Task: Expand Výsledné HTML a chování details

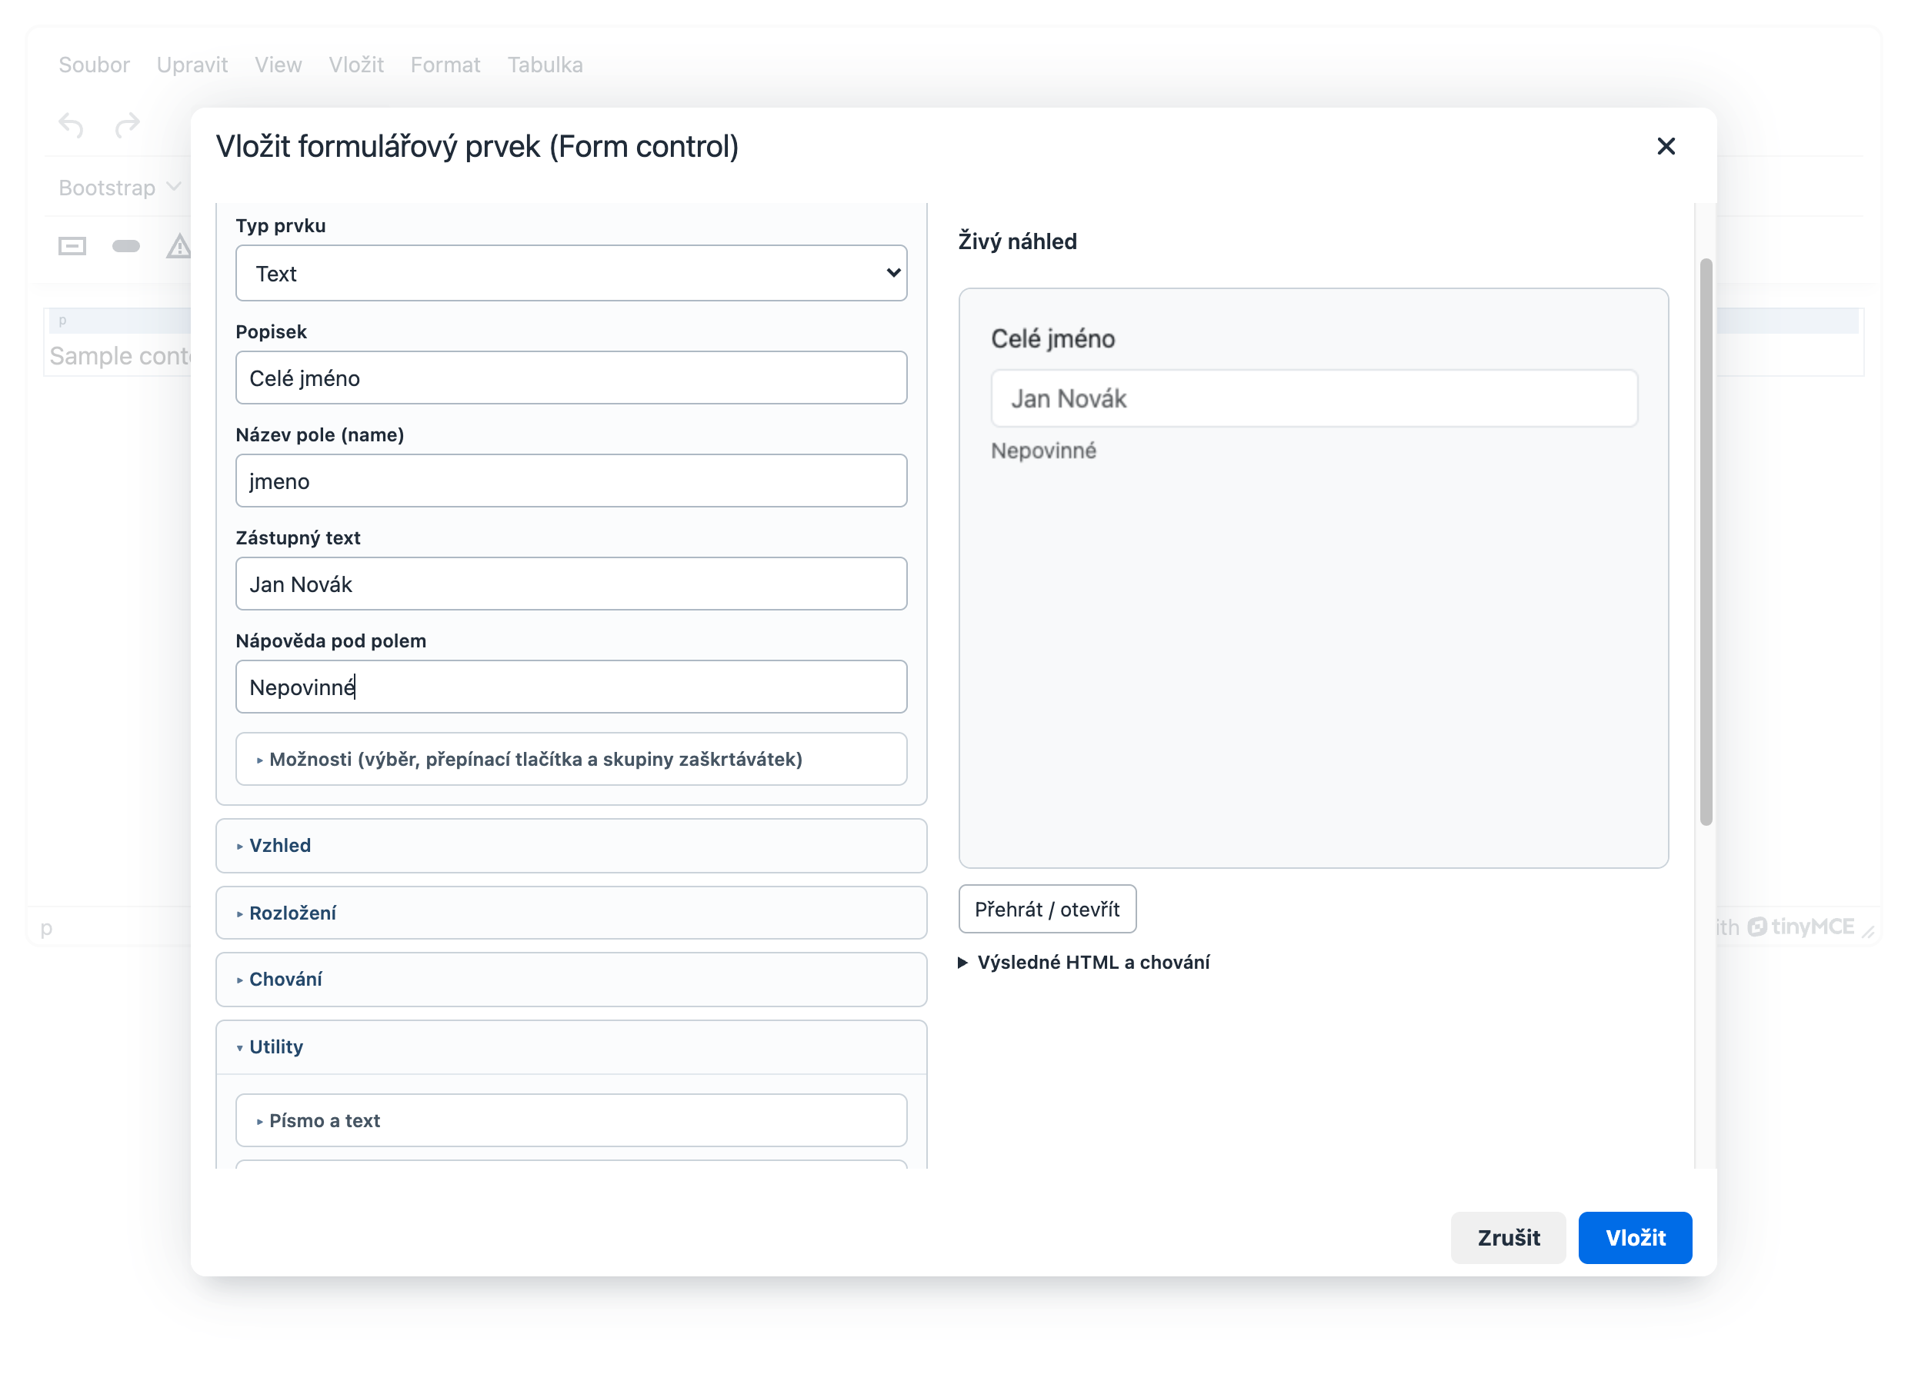Action: point(1084,962)
